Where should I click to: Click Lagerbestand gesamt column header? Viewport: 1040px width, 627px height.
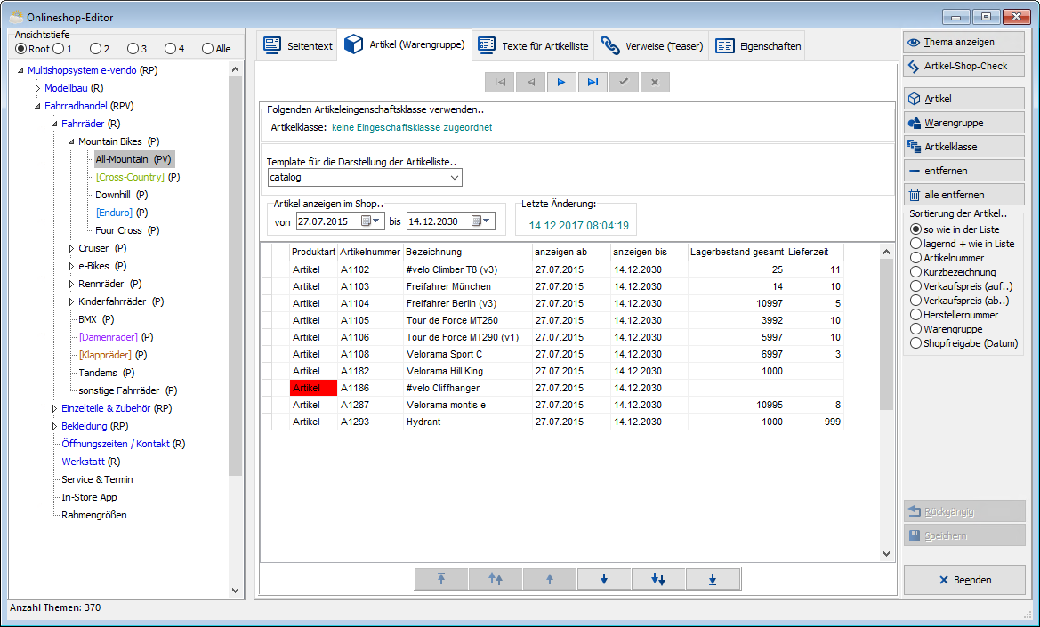coord(737,252)
